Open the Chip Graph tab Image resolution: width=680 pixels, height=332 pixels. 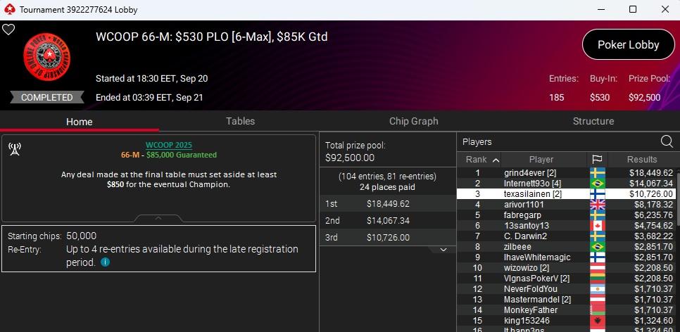tap(414, 121)
